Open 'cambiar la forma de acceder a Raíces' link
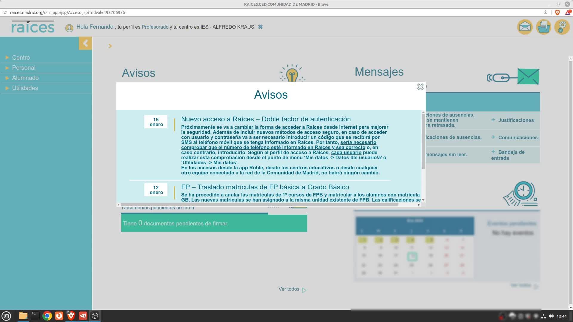Image resolution: width=573 pixels, height=322 pixels. coord(278,127)
